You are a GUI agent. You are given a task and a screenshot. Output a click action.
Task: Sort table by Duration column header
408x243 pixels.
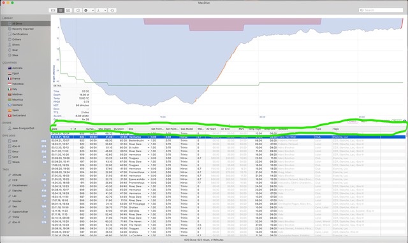pyautogui.click(x=120, y=129)
